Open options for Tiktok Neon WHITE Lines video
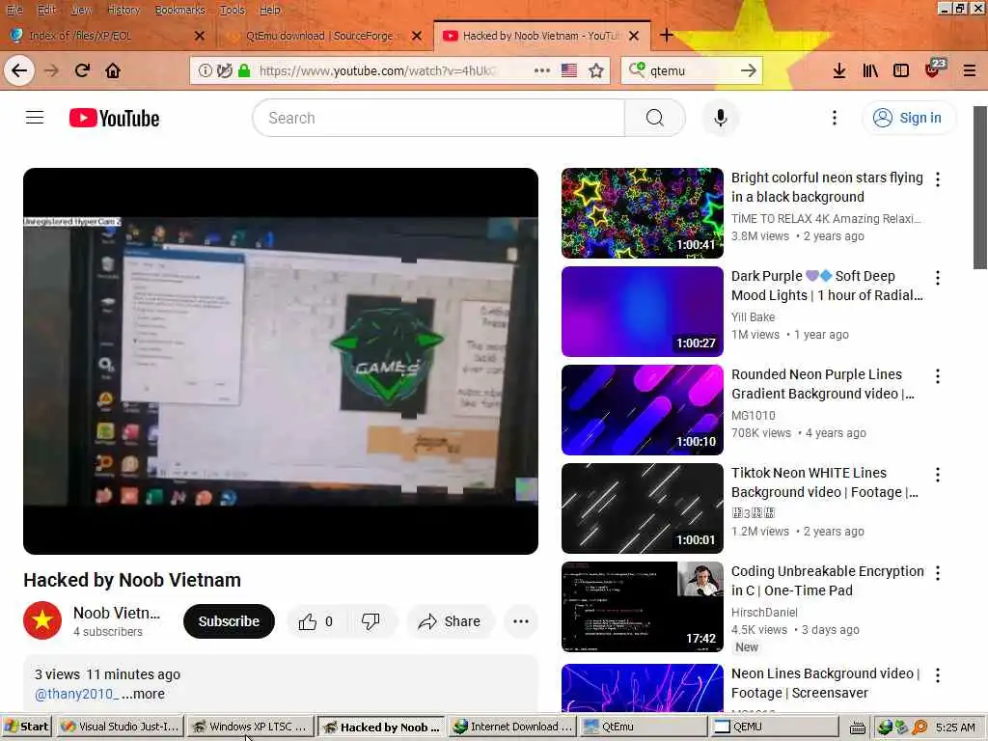The image size is (988, 741). (x=938, y=475)
